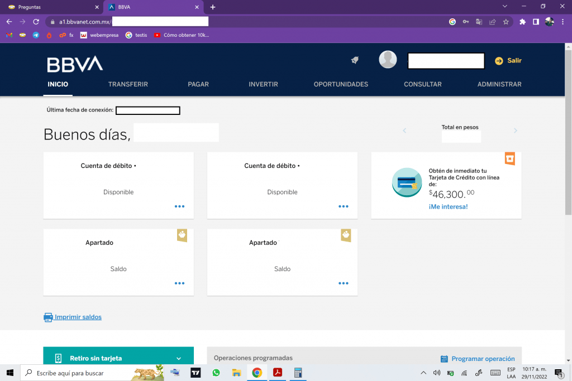
Task: Open options dots on second Cuenta de débito
Action: click(344, 206)
